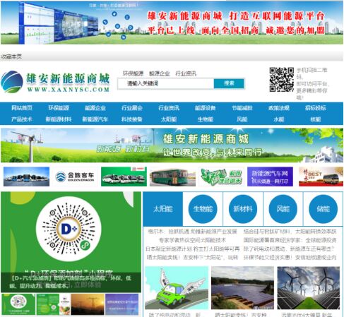344x317 pixels.
Task: Click the mobile QR code image
Action: 282,80
